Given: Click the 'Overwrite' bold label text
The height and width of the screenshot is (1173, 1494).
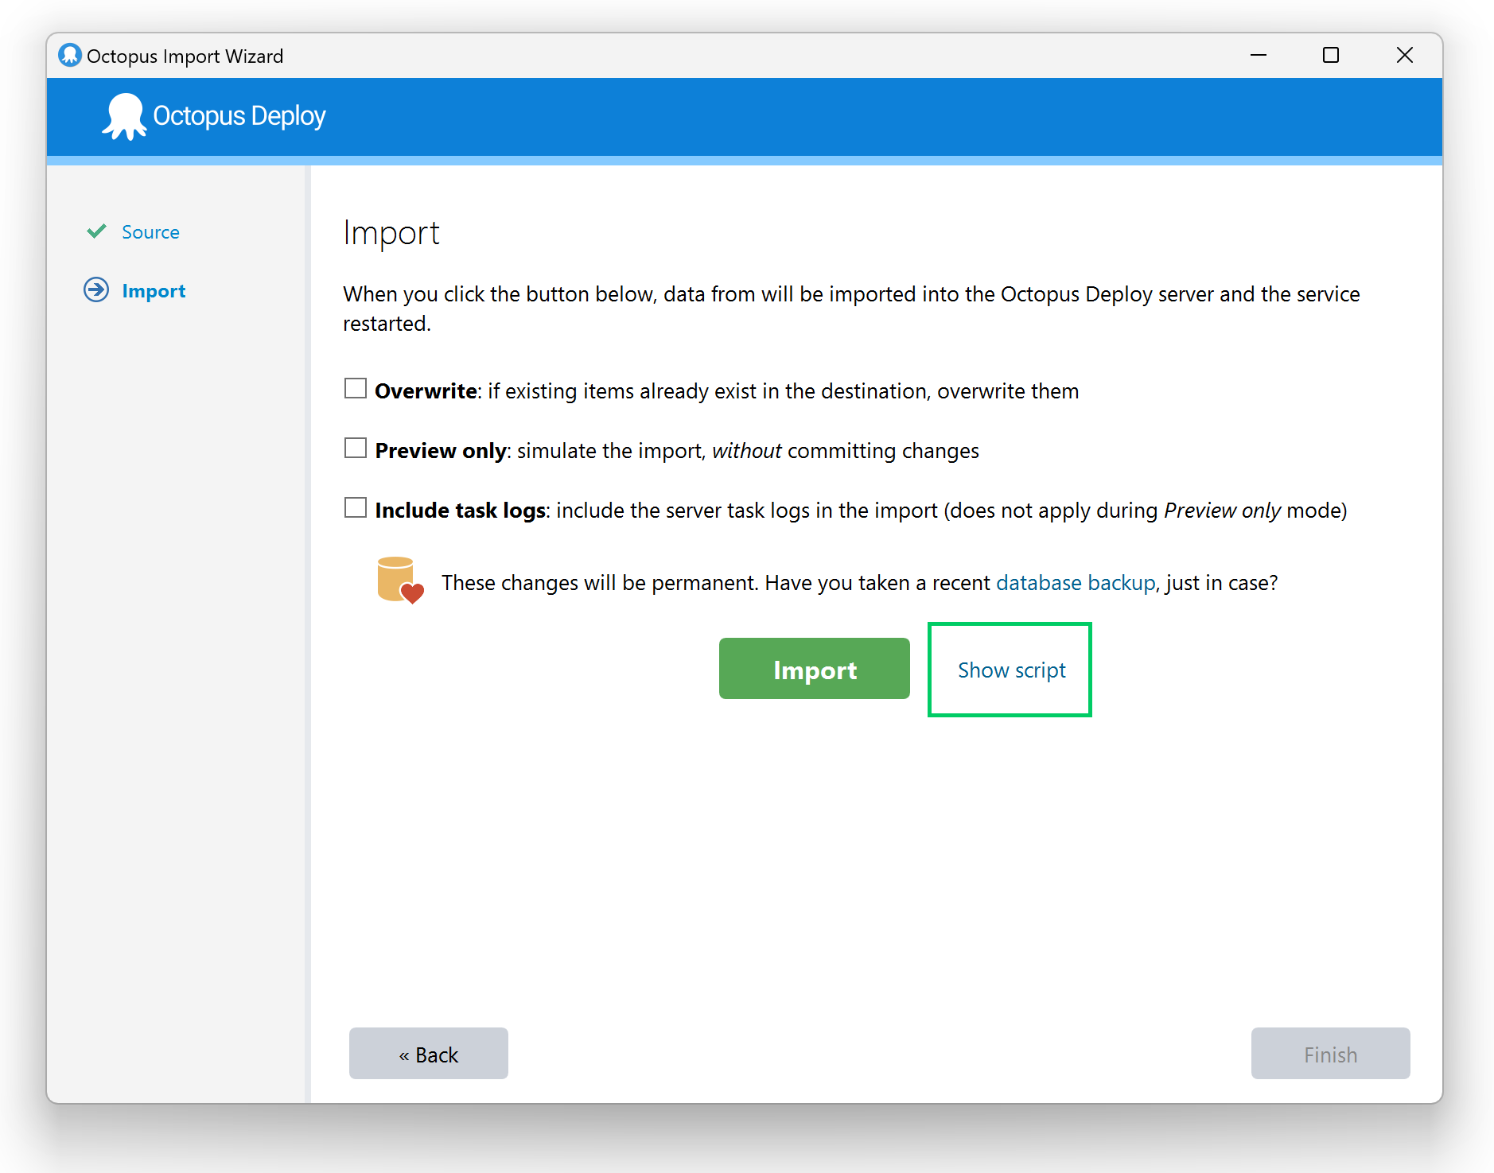Looking at the screenshot, I should [426, 391].
